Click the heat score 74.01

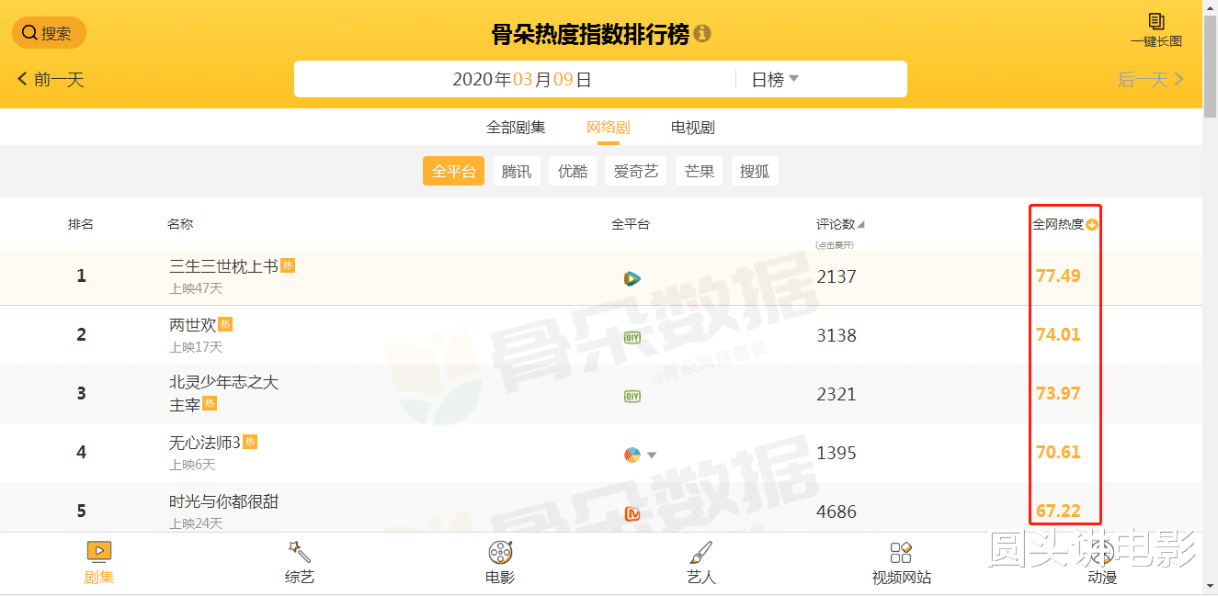(1058, 334)
